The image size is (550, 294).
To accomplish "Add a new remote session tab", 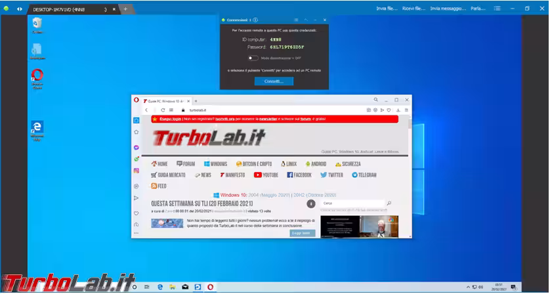I will 125,9.
